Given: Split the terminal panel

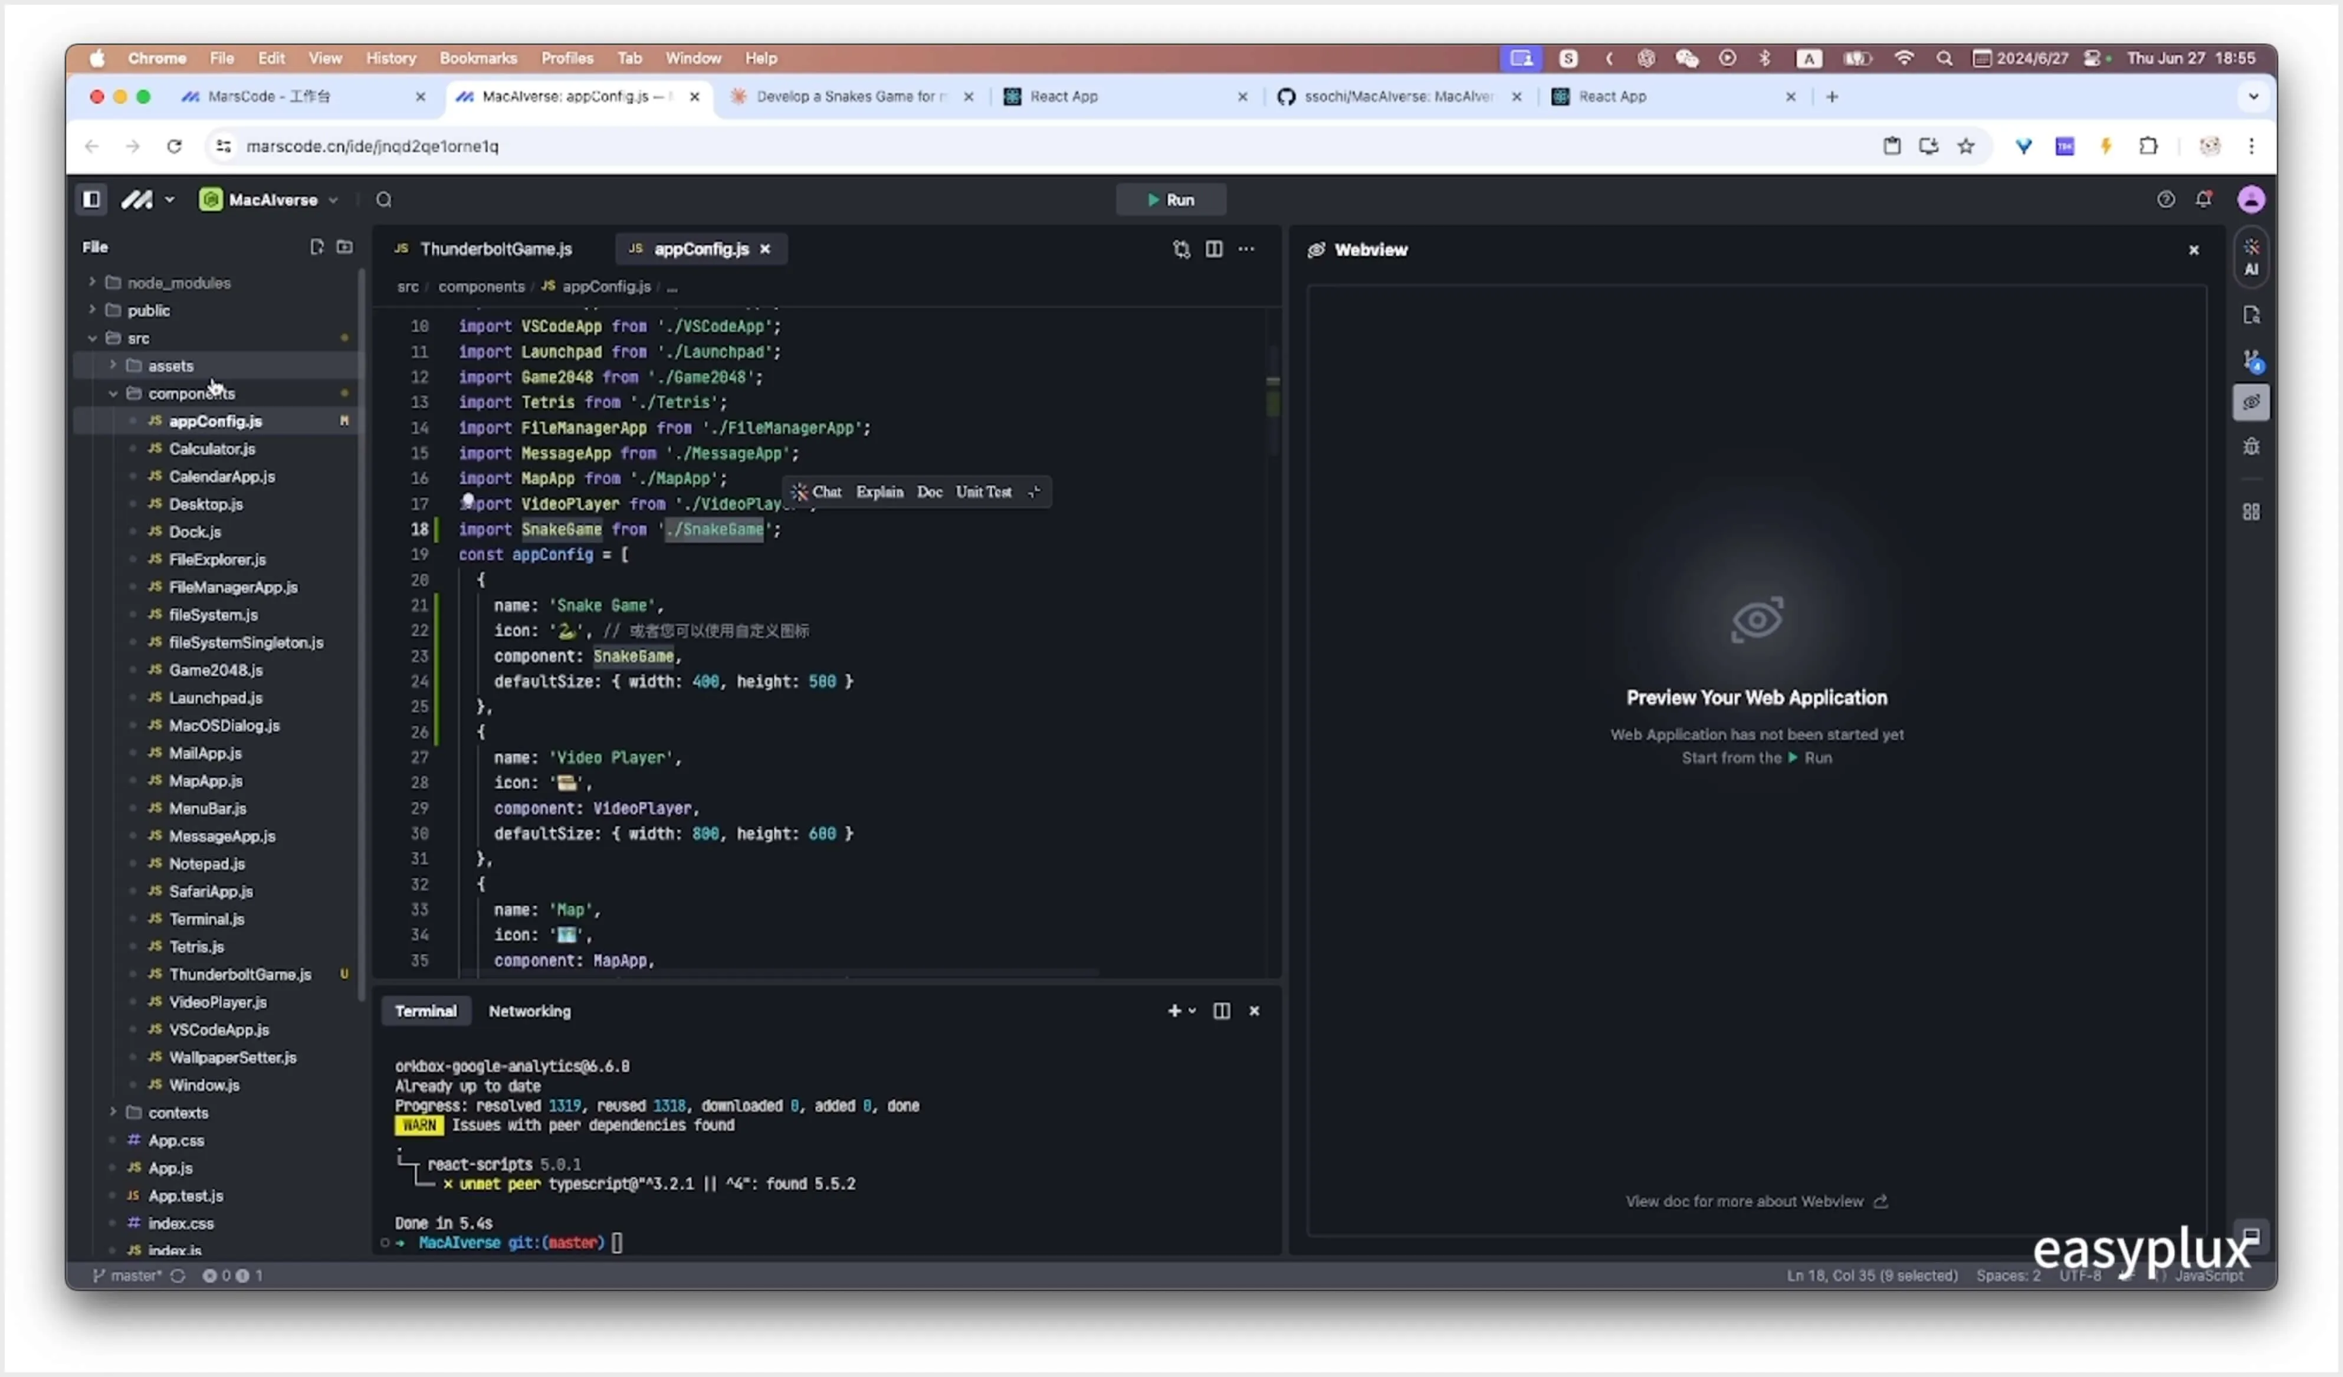Looking at the screenshot, I should pos(1222,1011).
